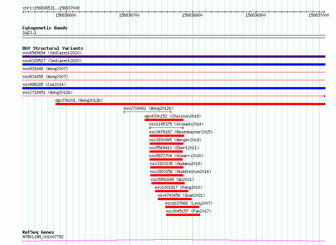
Task: Open the nsv6329527 (Sedlazeck2020) variant label
Action: pos(52,61)
